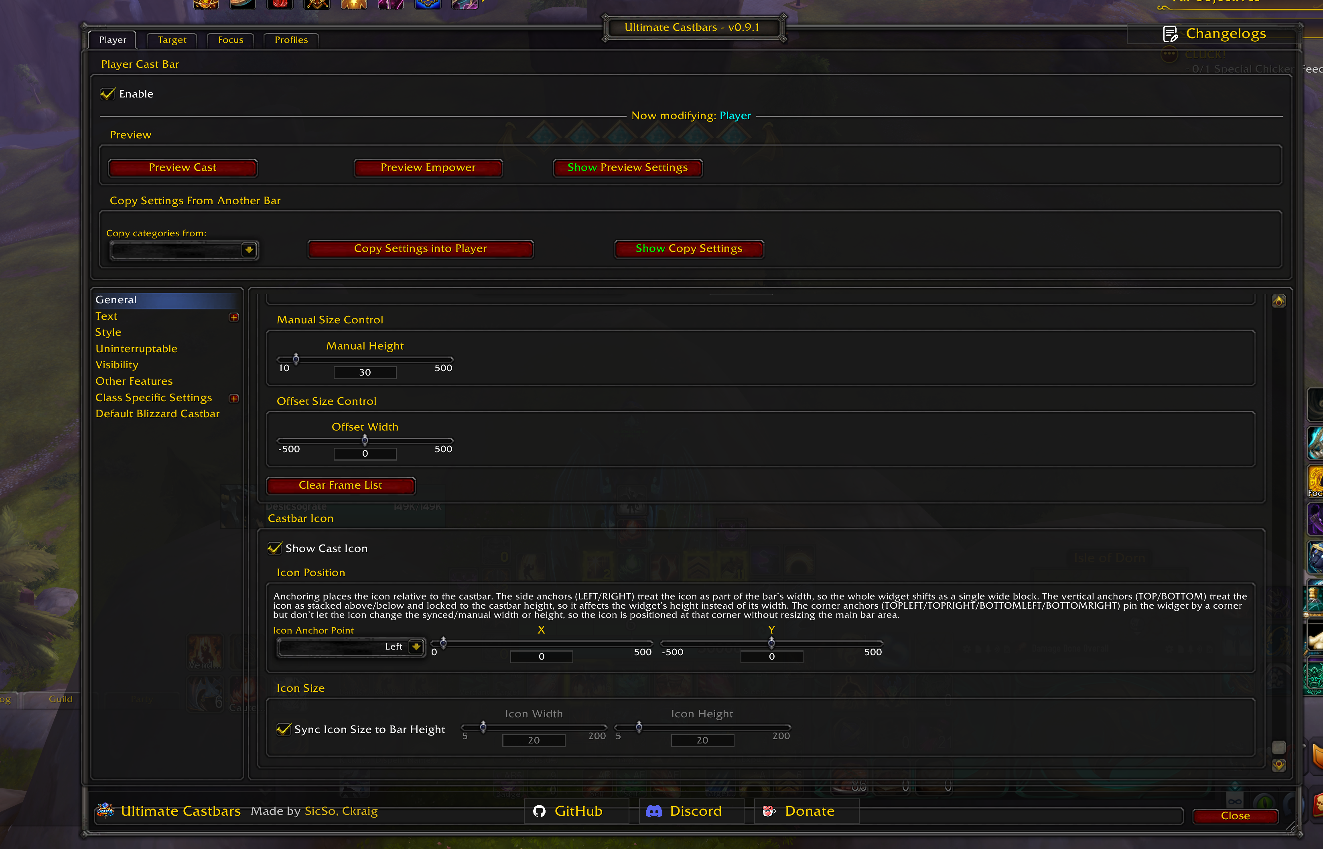
Task: Select Other Features category
Action: [x=134, y=381]
